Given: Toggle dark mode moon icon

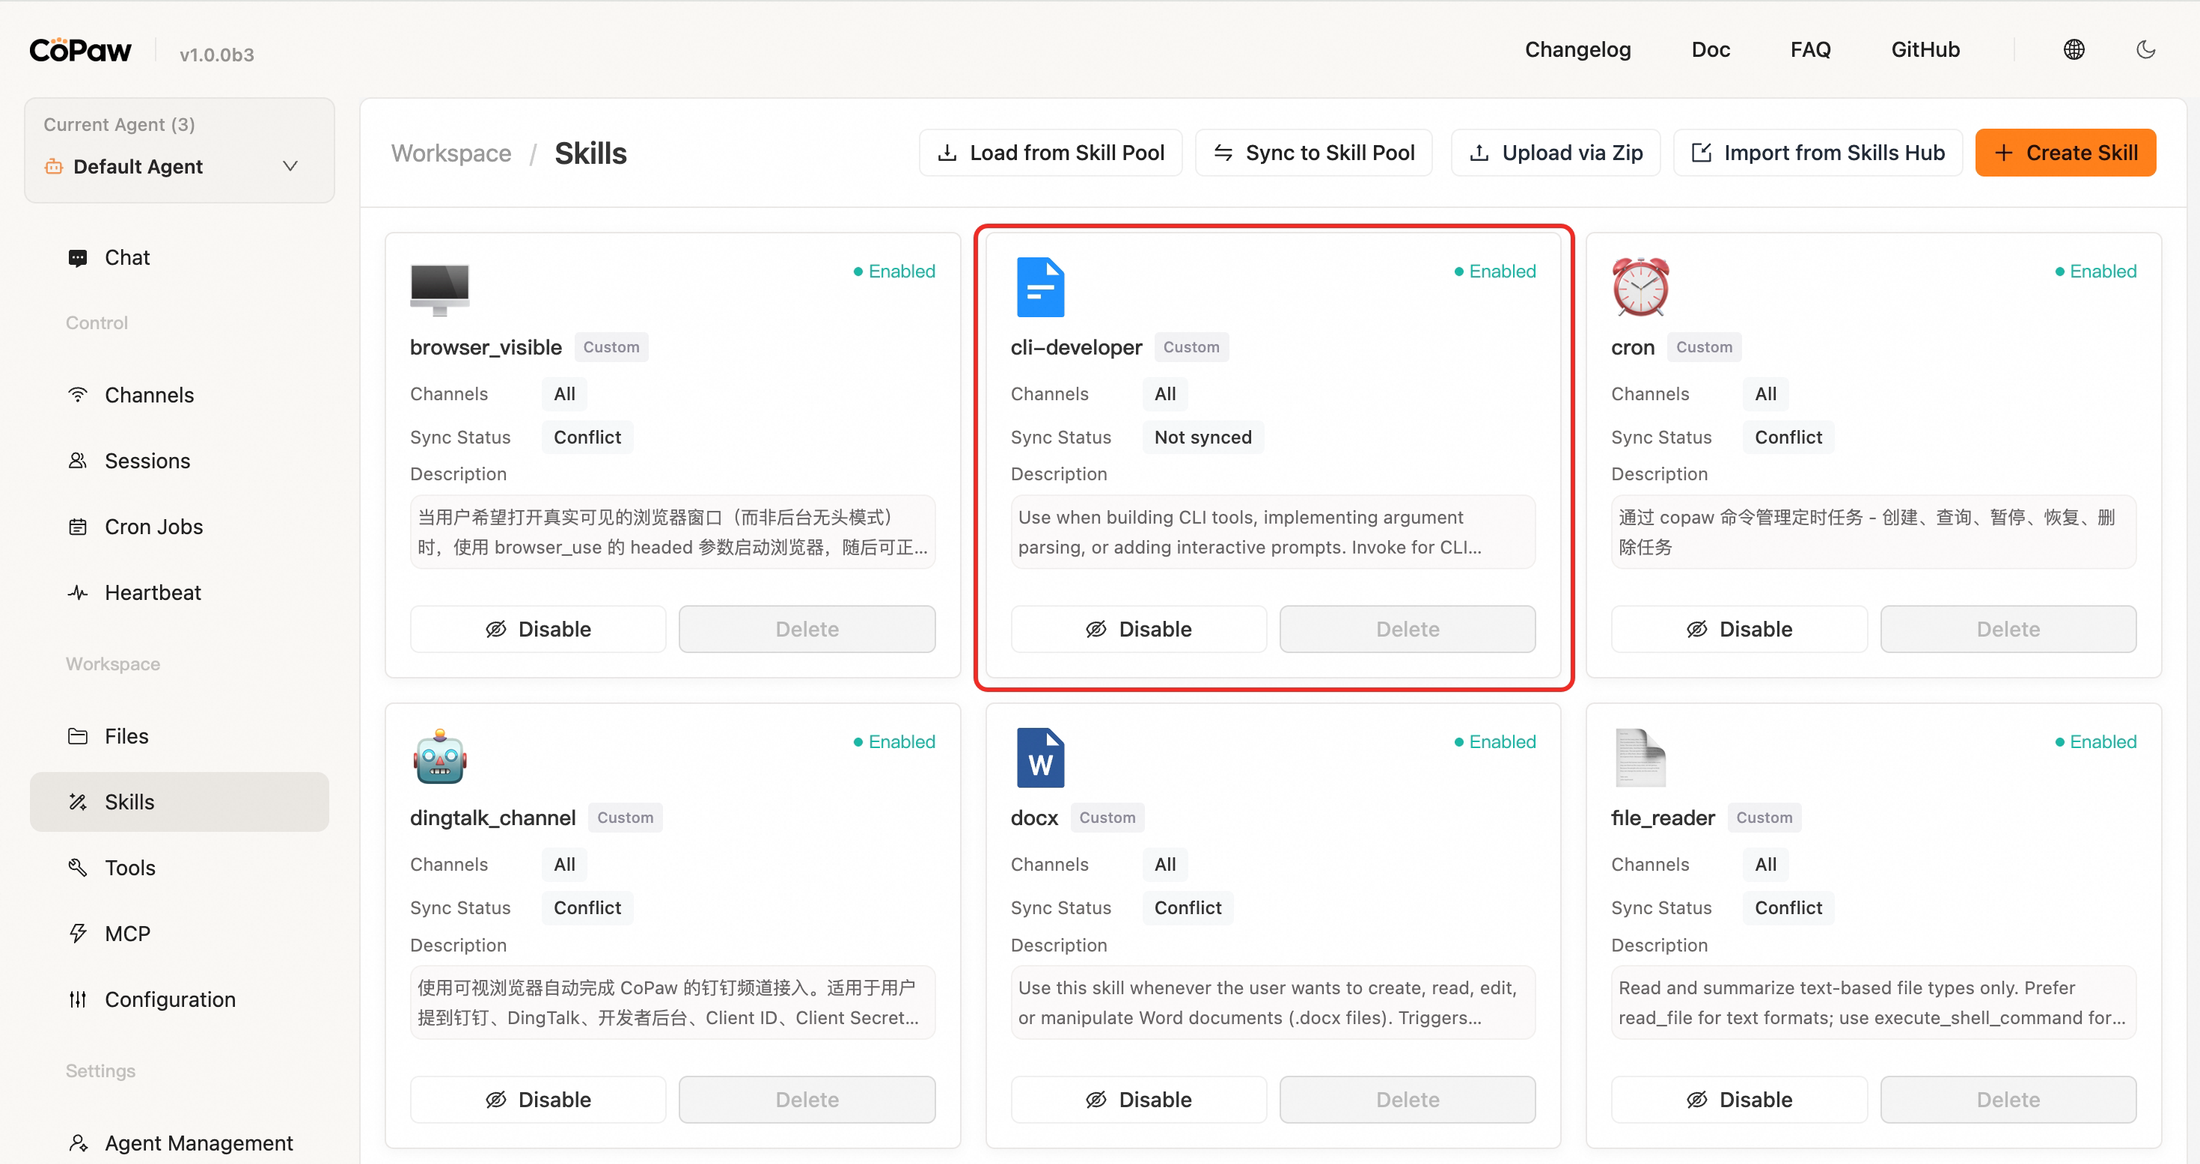Looking at the screenshot, I should [2145, 49].
